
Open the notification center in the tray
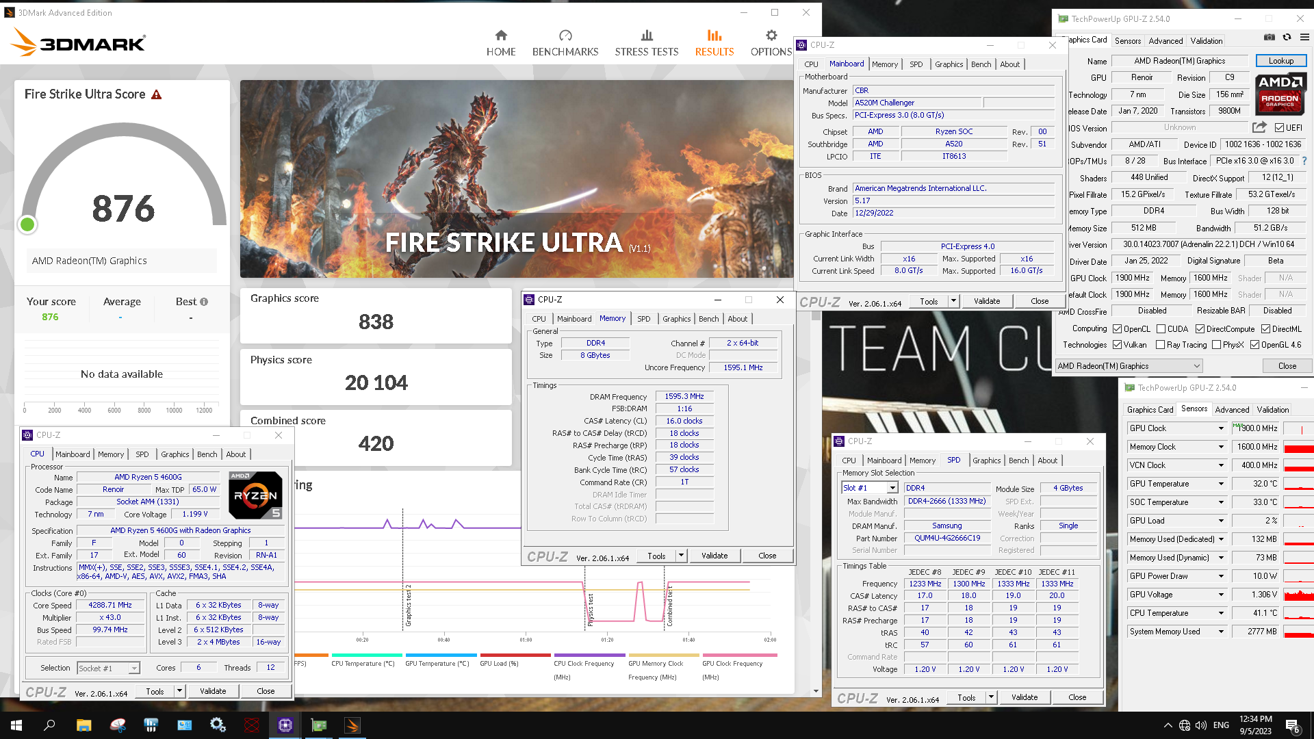[x=1293, y=725]
